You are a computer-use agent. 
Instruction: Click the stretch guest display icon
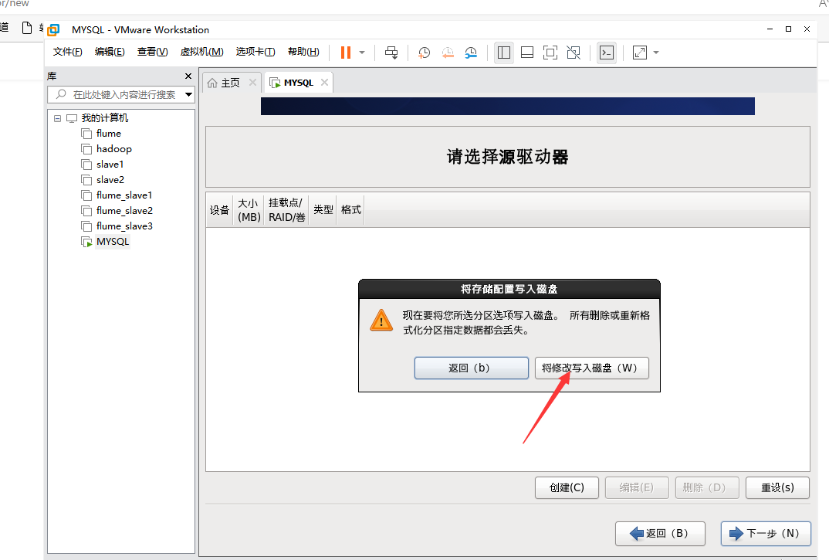[640, 53]
